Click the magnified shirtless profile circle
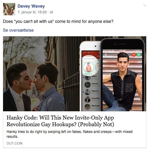Screen dimensions: 149x150 (x=88, y=67)
